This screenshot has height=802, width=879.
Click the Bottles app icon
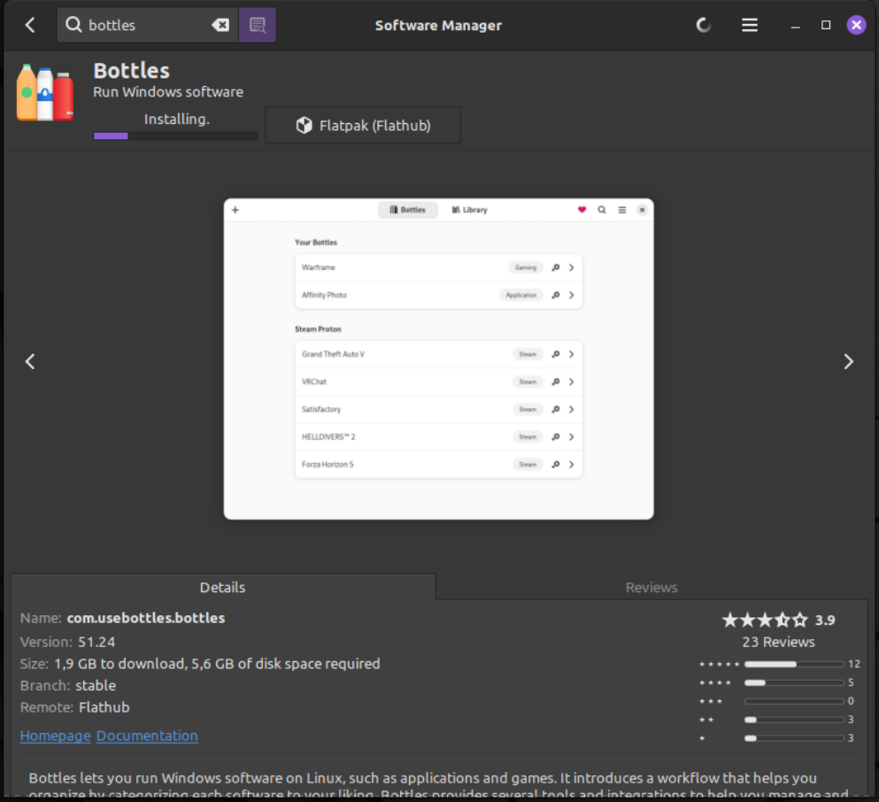pos(45,93)
